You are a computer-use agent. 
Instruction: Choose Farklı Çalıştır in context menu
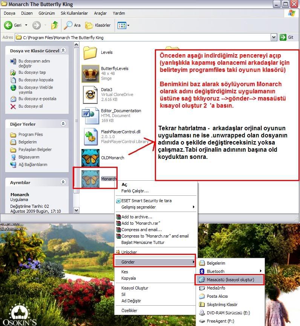(156, 191)
